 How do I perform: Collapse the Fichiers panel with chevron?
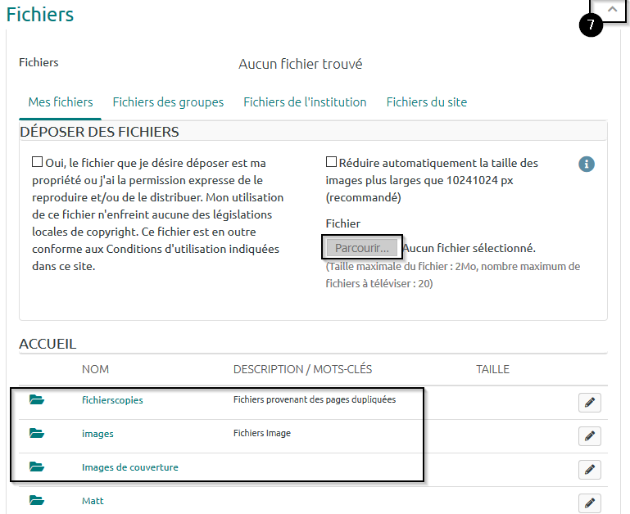pyautogui.click(x=612, y=9)
